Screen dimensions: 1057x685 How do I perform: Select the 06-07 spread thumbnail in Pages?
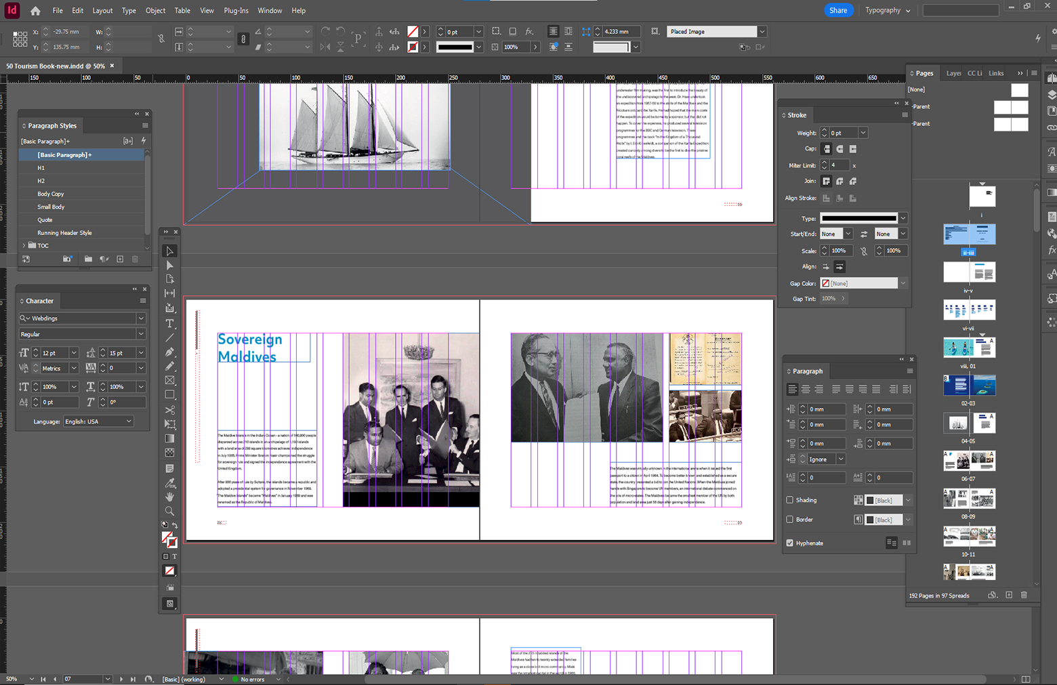pos(969,461)
